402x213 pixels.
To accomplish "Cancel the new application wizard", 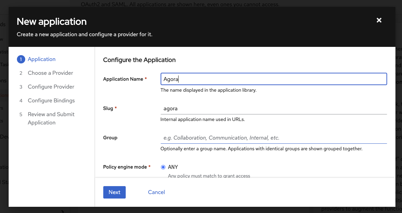I will [156, 192].
